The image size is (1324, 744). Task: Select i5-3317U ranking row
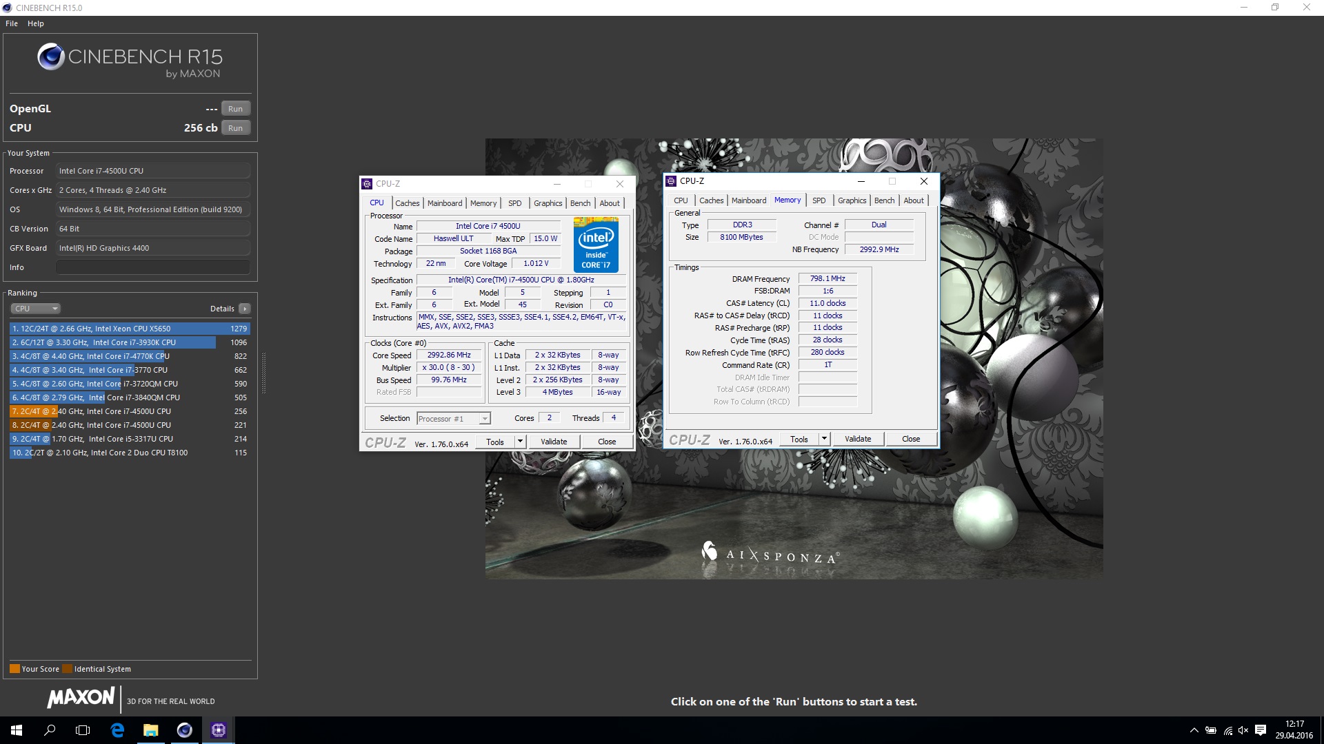[130, 439]
